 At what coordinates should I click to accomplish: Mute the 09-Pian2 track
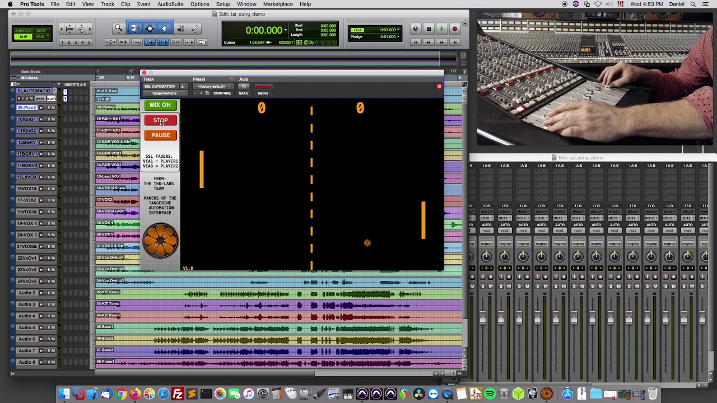coord(53,107)
